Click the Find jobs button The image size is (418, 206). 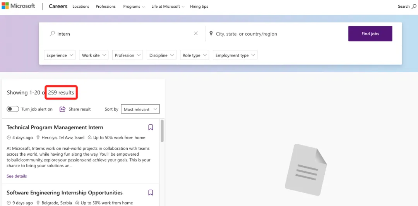point(370,34)
